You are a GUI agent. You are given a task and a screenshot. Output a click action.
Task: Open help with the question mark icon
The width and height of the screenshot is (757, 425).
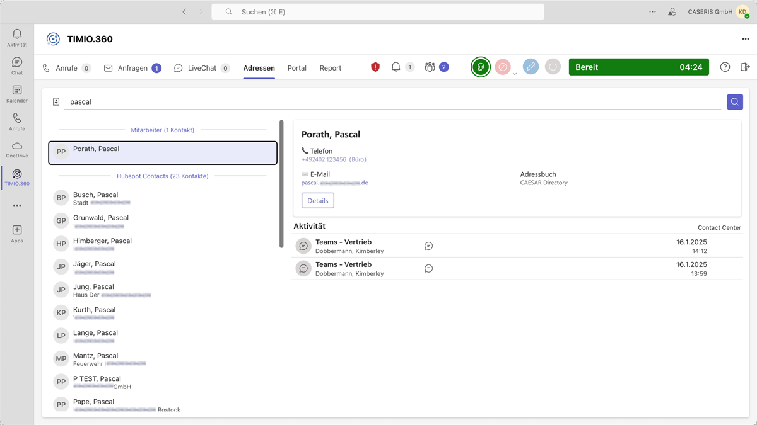725,67
